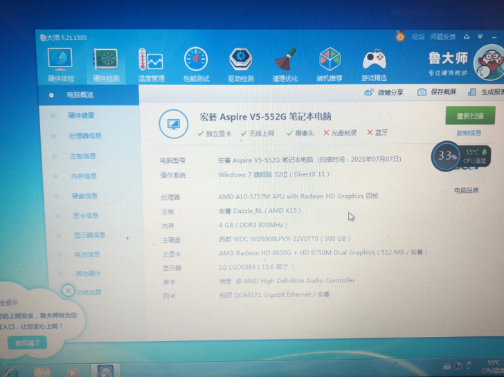Click the 33% CPU usage gauge
This screenshot has width=504, height=377.
point(447,156)
